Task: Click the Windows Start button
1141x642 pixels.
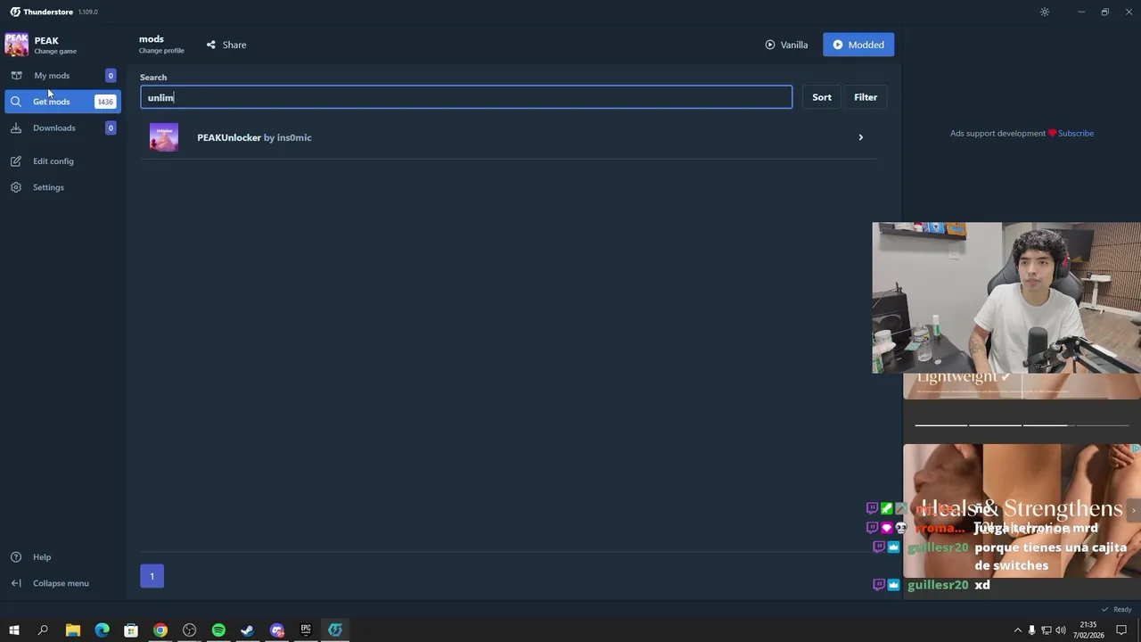Action: pyautogui.click(x=13, y=630)
